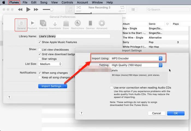Viewport: 191px width, 131px height.
Task: Enable error correction for Audio CDs
Action: click(111, 88)
